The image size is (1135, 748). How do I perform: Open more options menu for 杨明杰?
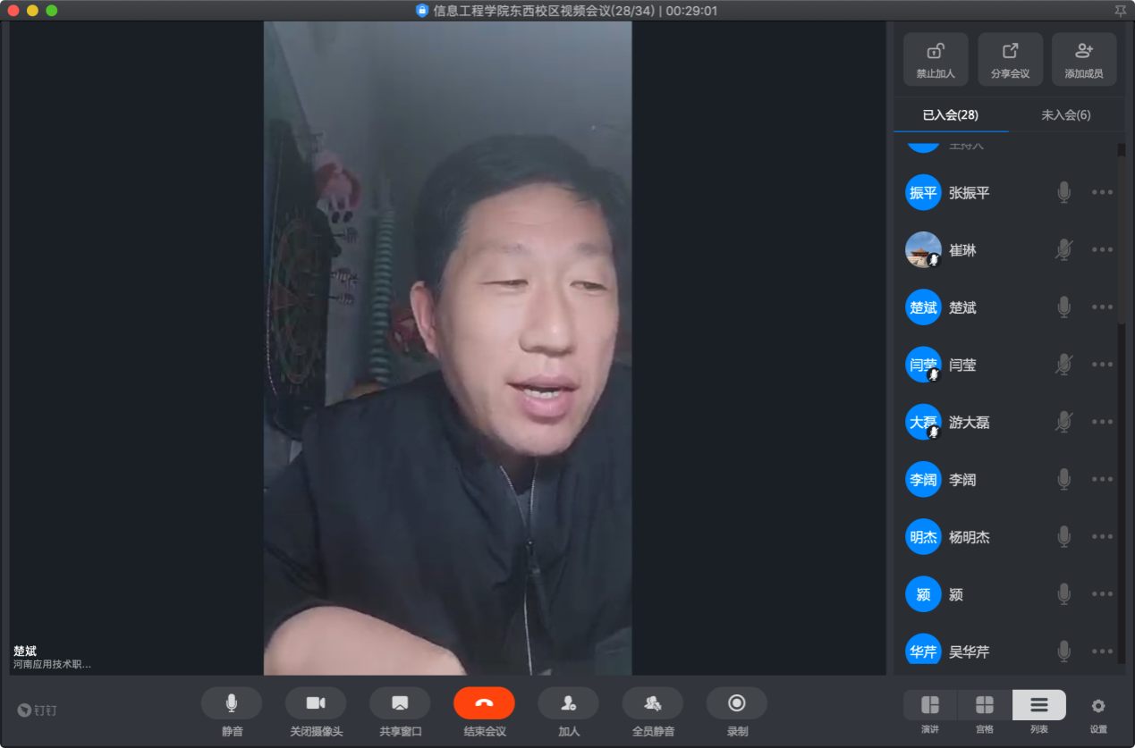click(1102, 537)
